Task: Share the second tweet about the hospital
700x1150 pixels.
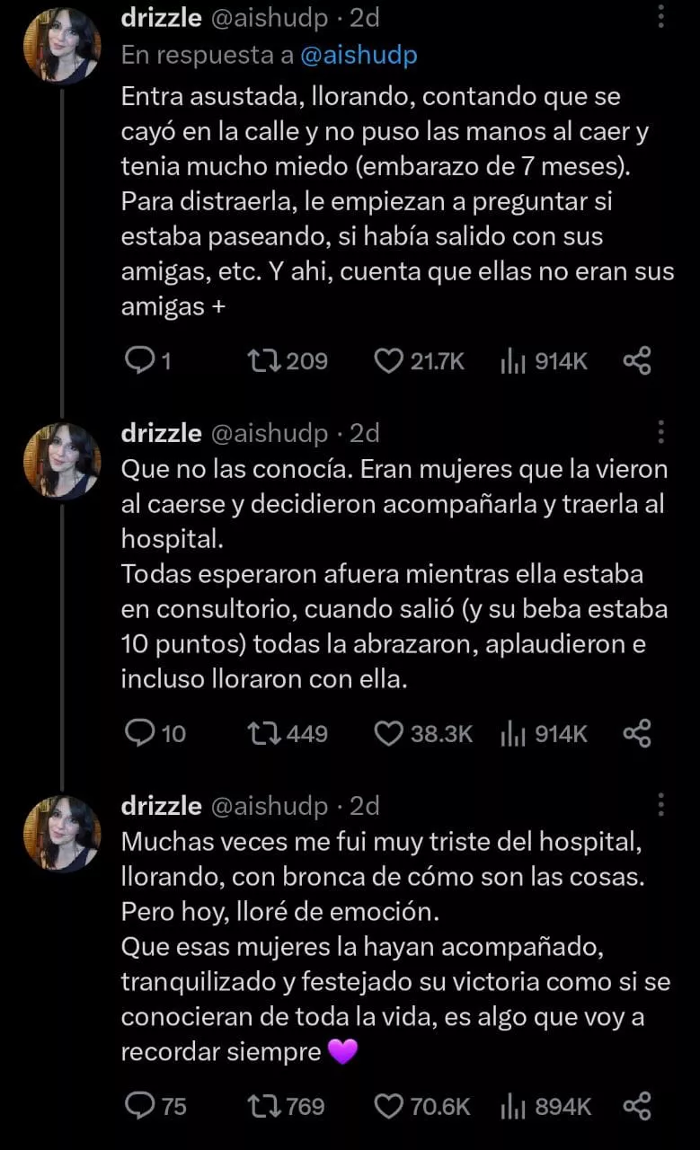Action: 636,734
